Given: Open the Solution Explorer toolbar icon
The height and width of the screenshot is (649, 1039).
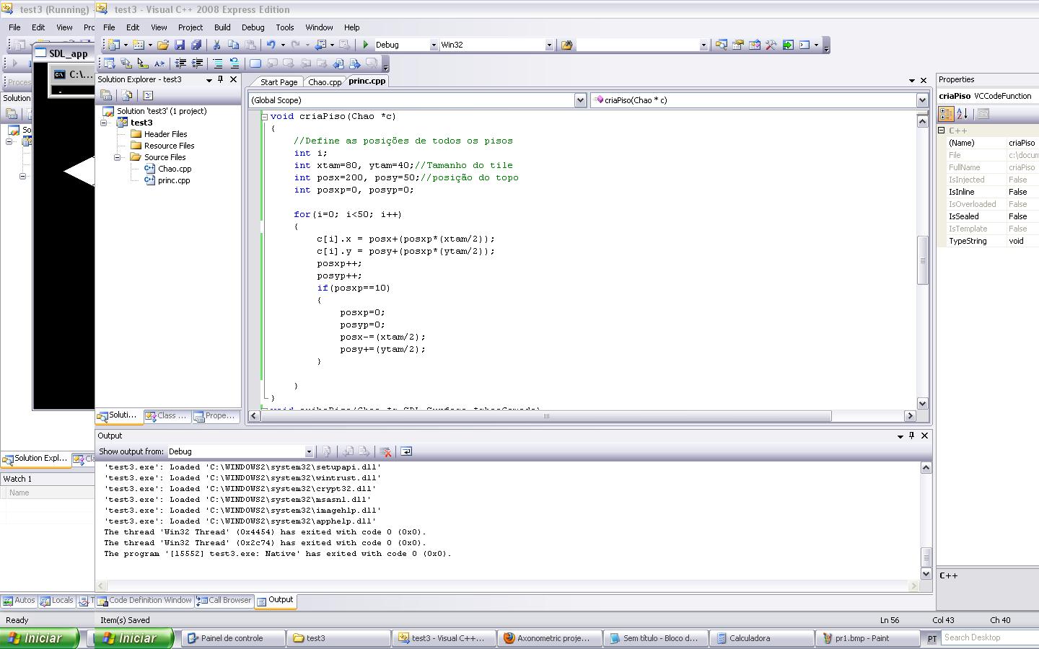Looking at the screenshot, I should [721, 45].
